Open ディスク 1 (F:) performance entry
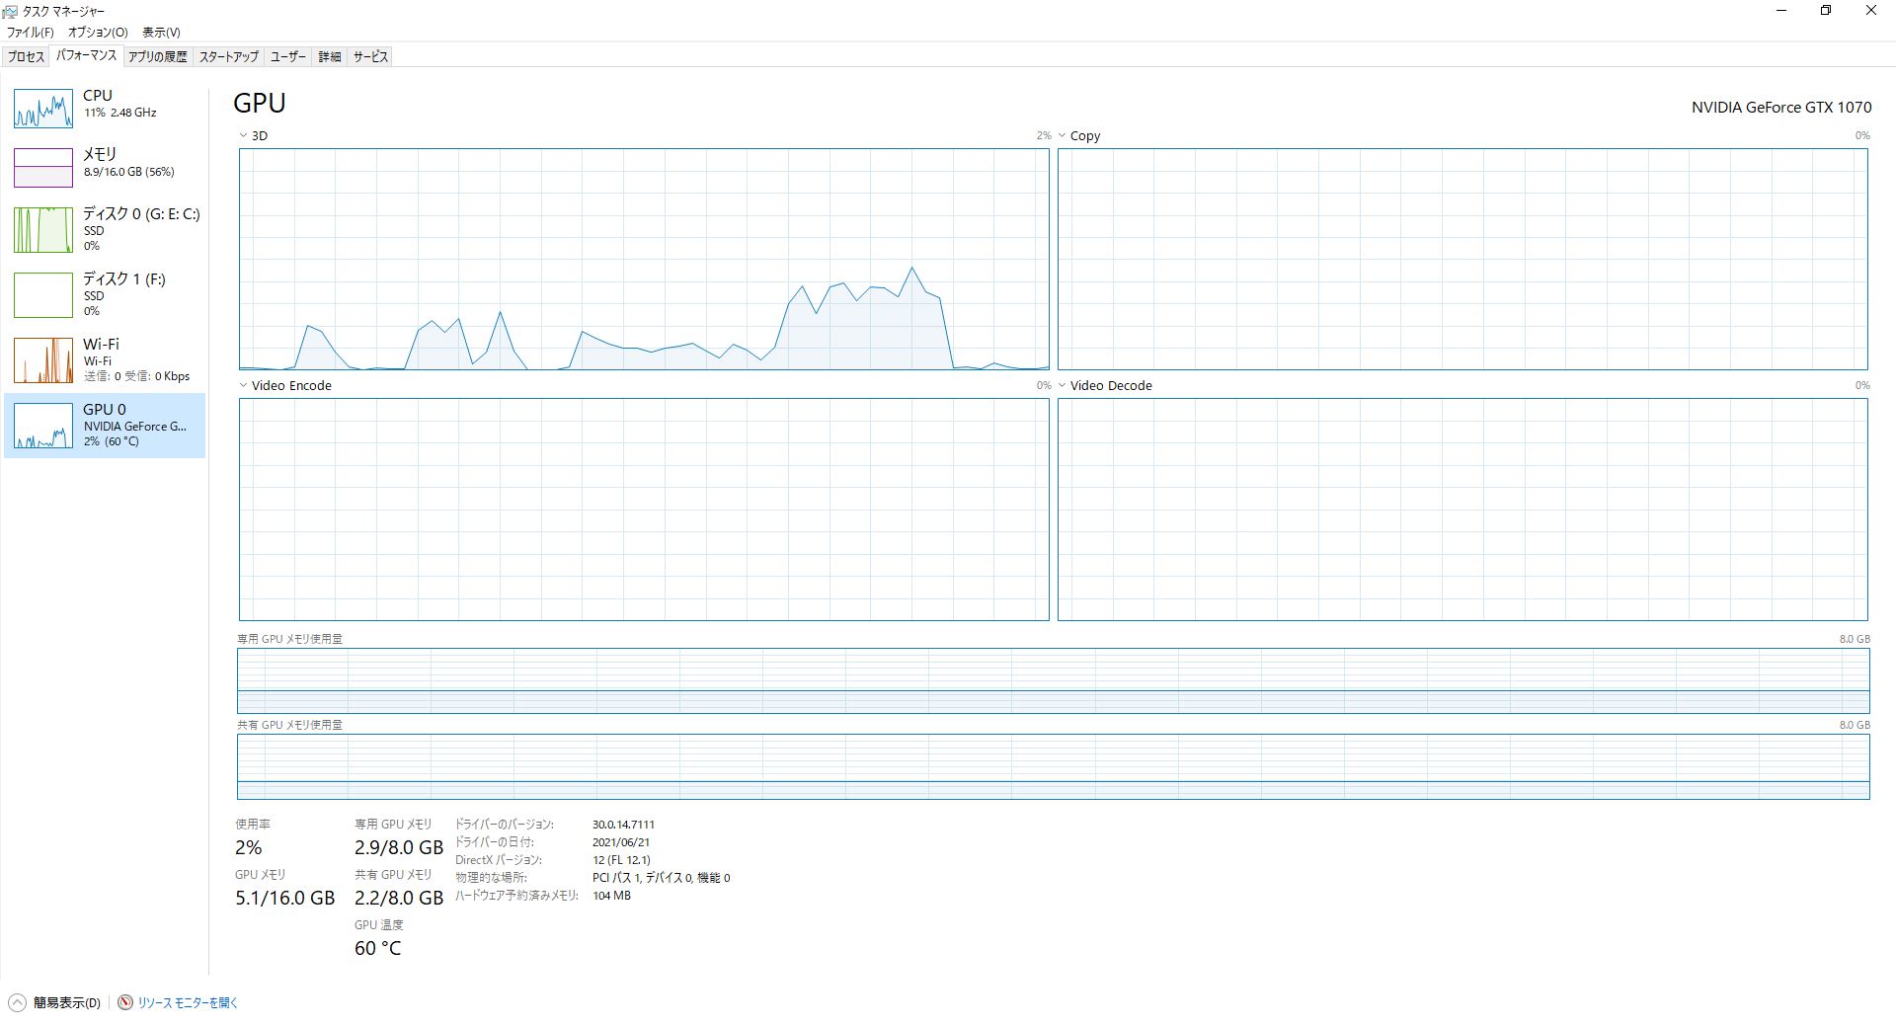The height and width of the screenshot is (1027, 1896). pos(105,294)
